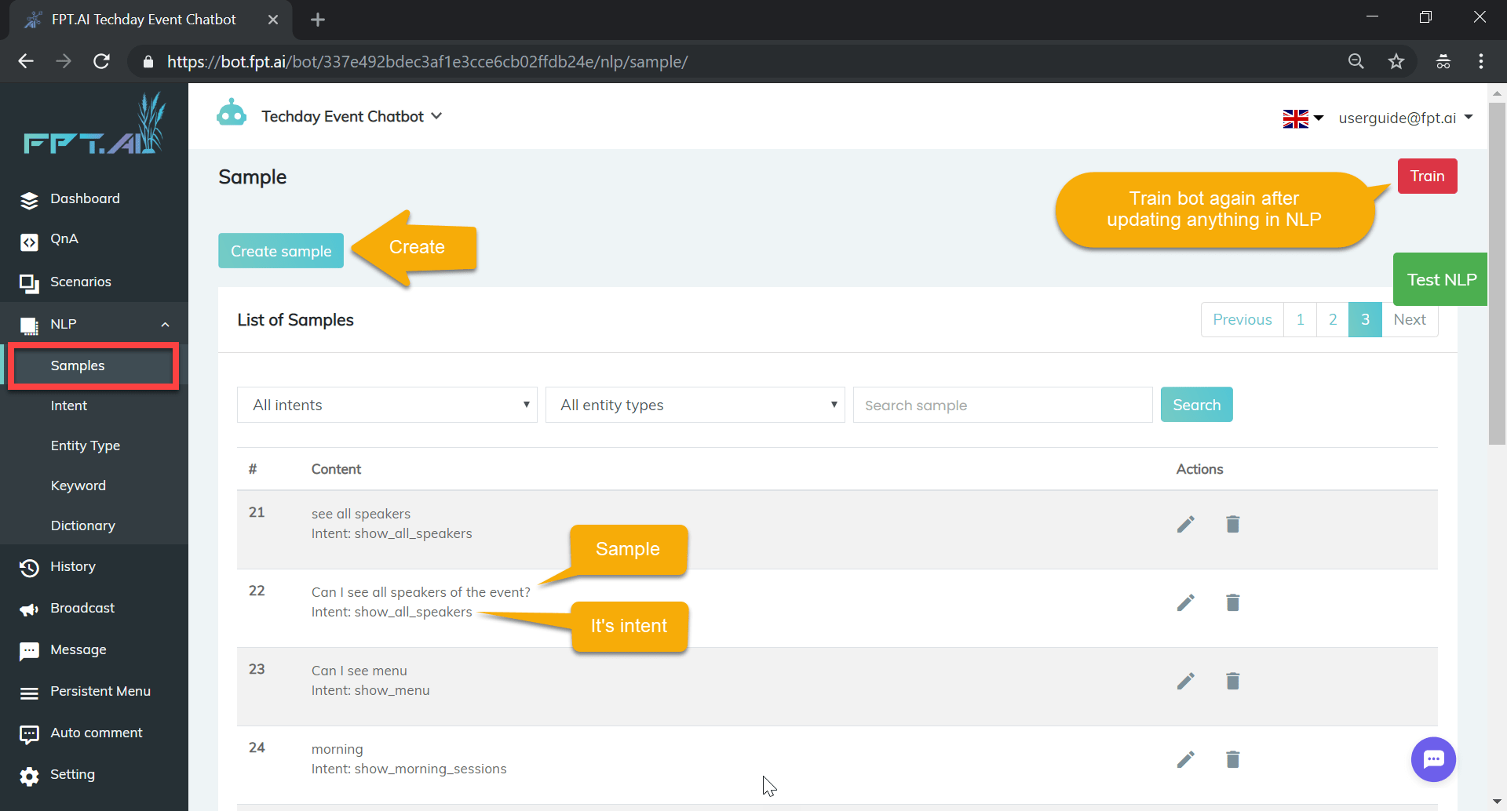Click the Persistent Menu hamburger icon
This screenshot has height=811, width=1507.
point(29,693)
